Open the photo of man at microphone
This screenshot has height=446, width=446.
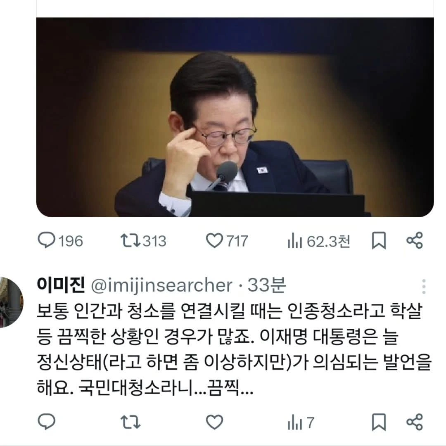click(x=235, y=117)
